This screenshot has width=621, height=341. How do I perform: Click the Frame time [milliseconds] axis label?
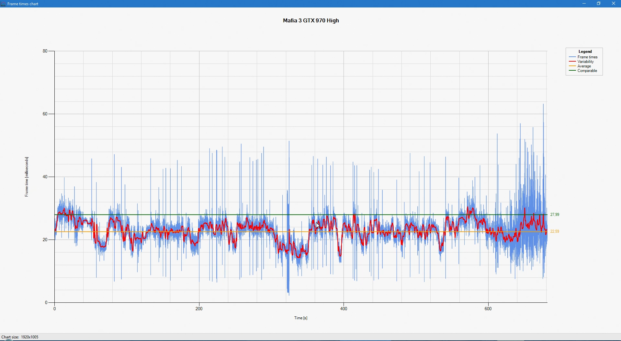tap(27, 177)
